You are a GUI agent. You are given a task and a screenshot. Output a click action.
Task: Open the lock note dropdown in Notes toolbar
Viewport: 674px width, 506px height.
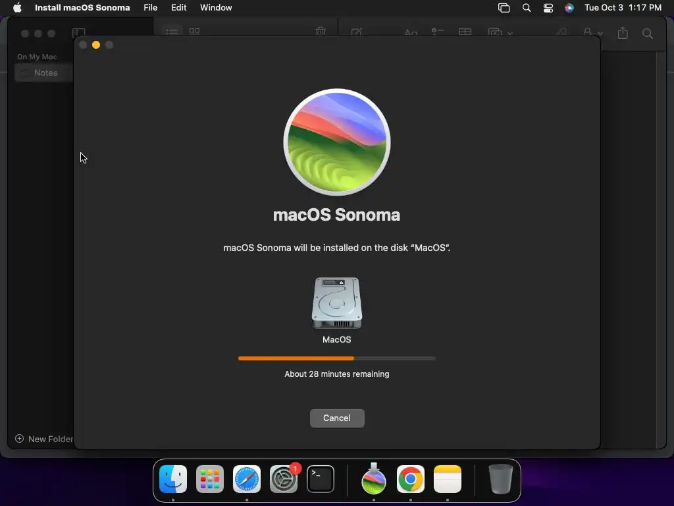(592, 32)
